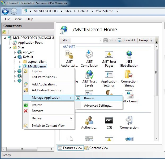Open SMTP E-mail feature icon

129,94
